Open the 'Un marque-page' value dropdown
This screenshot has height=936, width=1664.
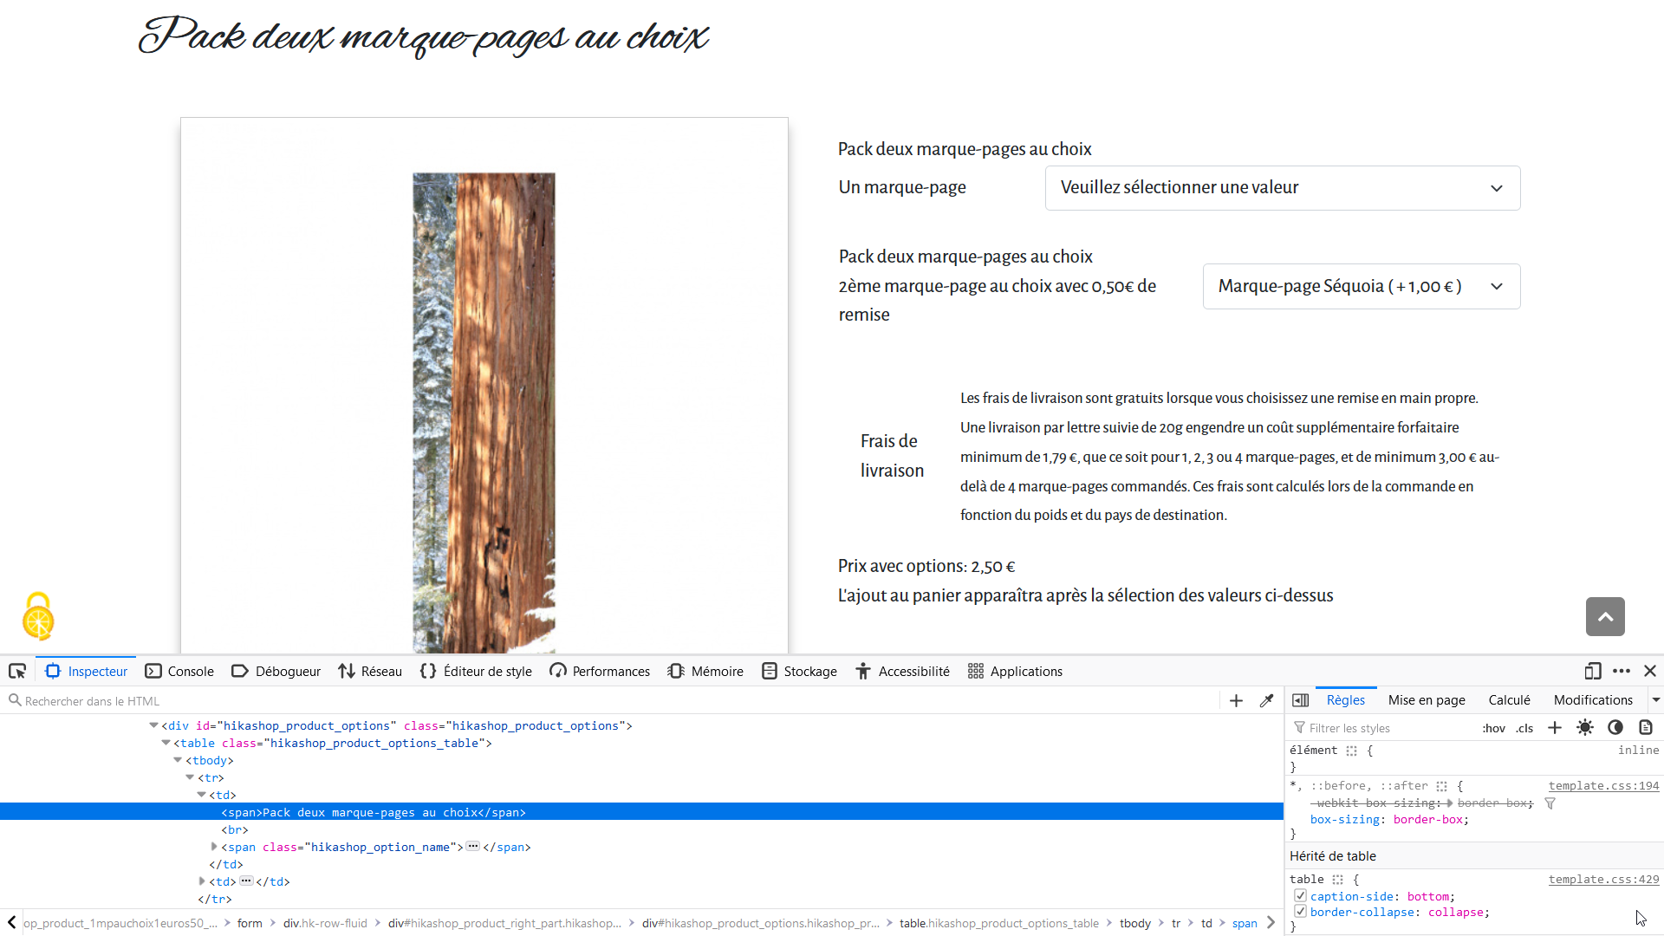1282,188
